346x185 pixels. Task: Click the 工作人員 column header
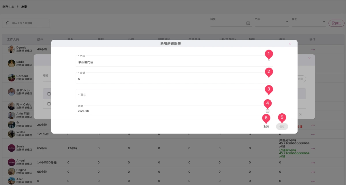[x=13, y=39]
